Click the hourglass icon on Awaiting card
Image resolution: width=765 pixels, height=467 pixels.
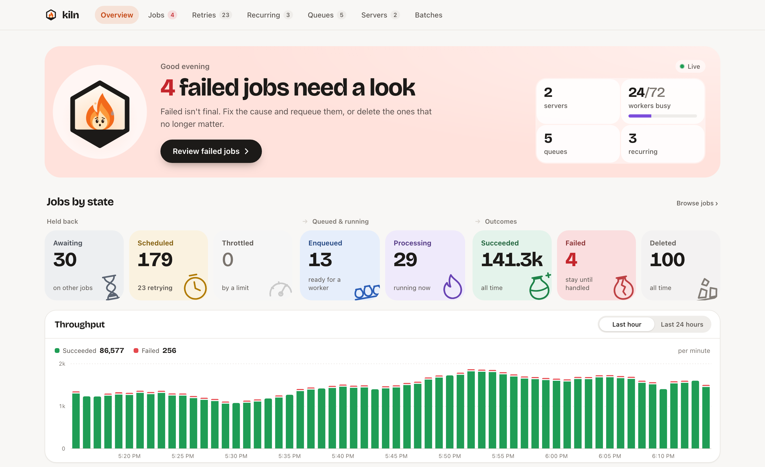click(110, 287)
